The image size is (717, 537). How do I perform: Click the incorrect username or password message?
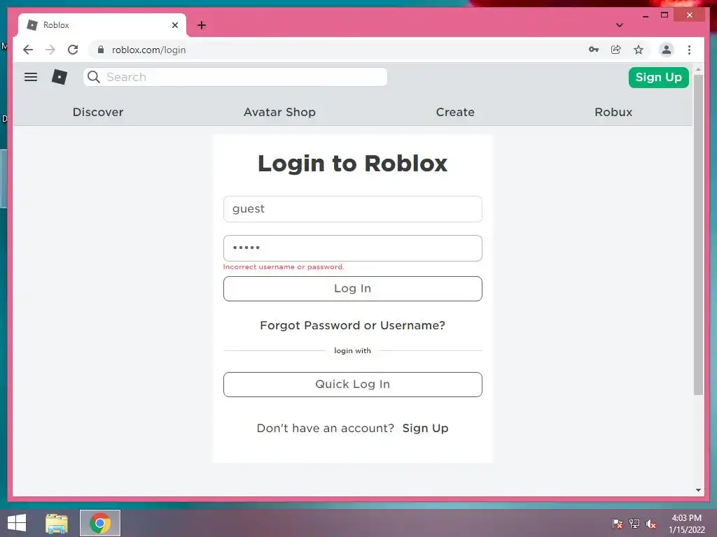[x=284, y=266]
